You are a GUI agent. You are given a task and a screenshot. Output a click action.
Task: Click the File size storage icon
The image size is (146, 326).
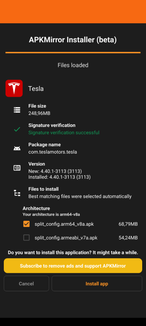(x=17, y=110)
